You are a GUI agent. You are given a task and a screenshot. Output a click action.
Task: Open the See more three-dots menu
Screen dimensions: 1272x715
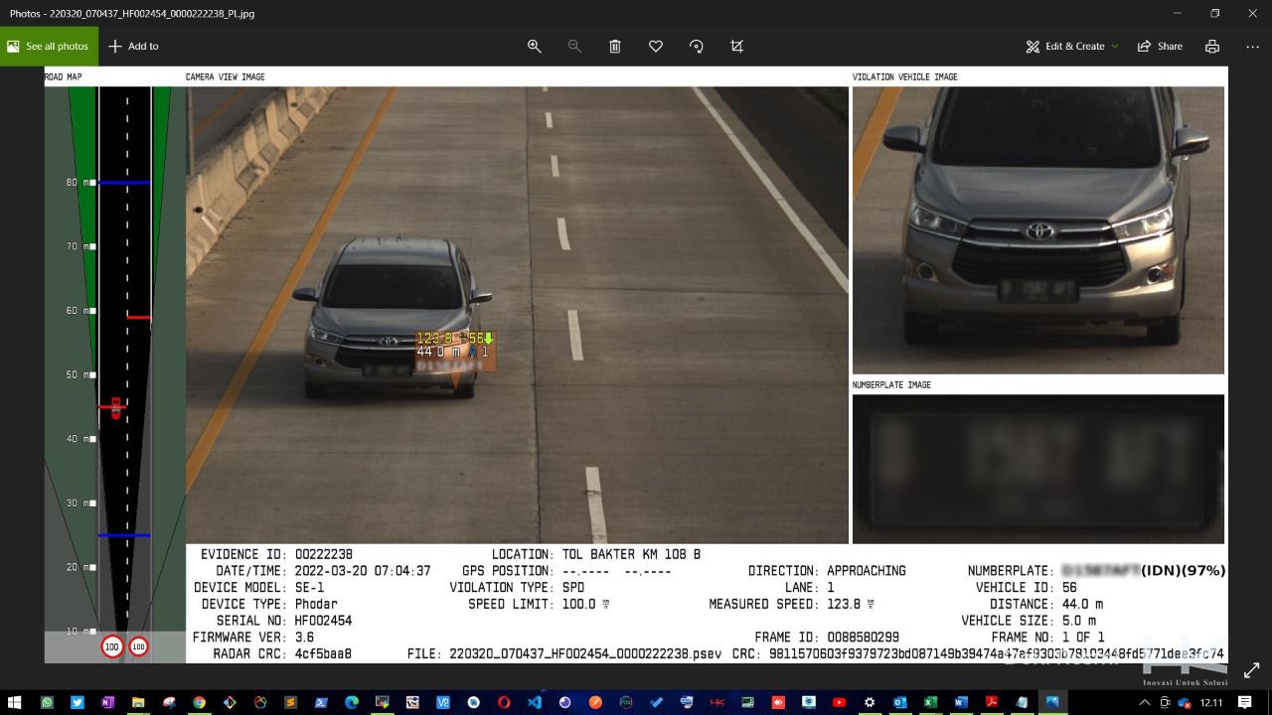(1252, 47)
